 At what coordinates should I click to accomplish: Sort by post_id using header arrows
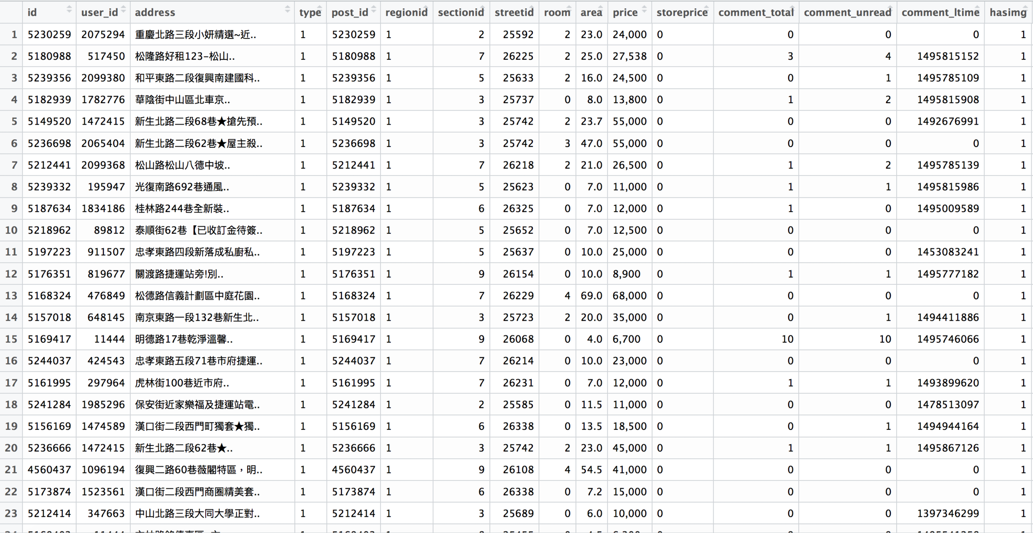coord(374,10)
